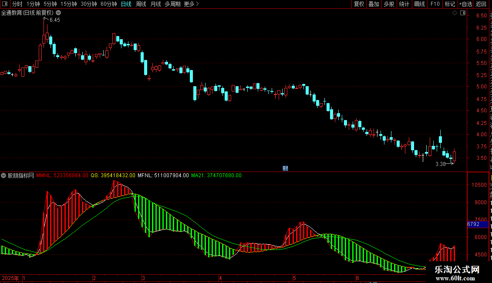Viewport: 492px width, 283px height.
Task: Switch to 日线 daily chart
Action: 126,4
